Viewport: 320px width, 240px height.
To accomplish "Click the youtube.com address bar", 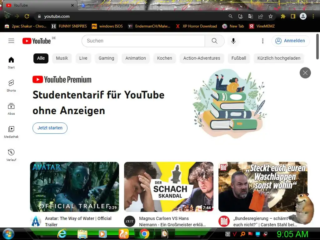I will pos(131,16).
